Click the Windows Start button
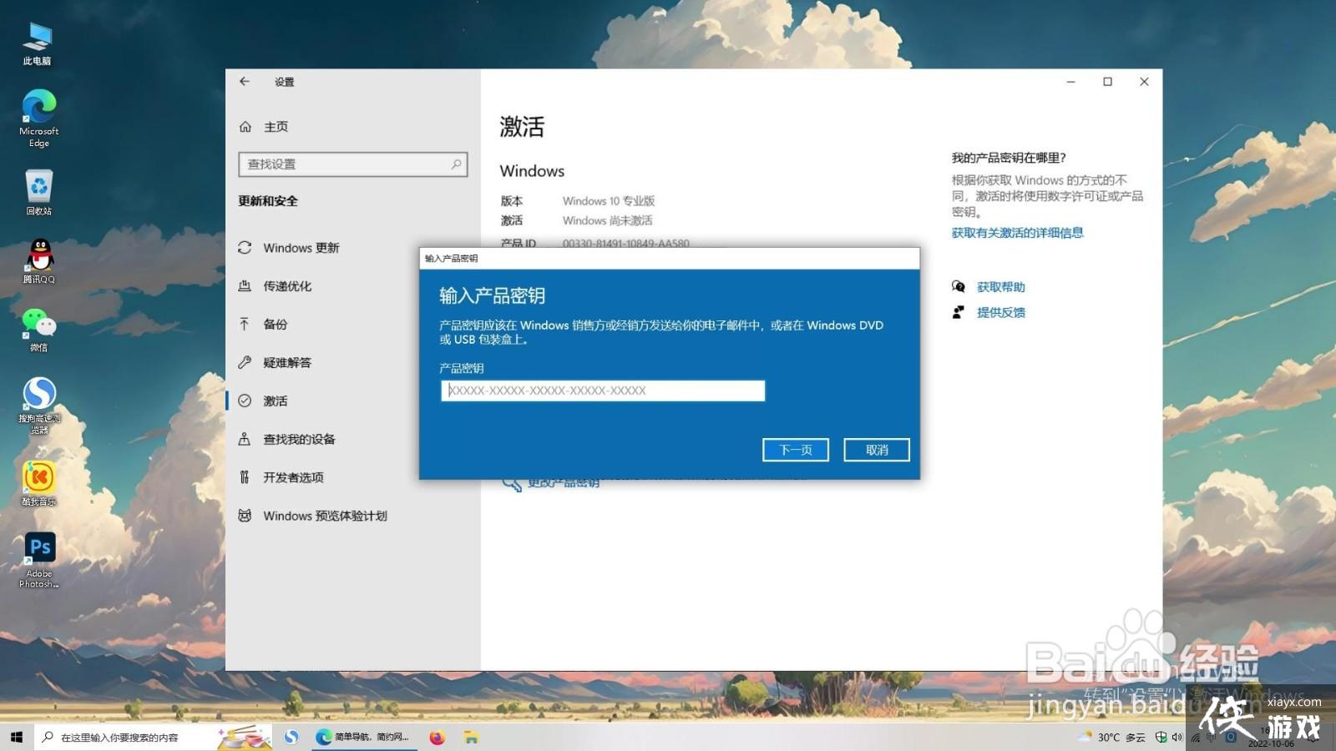The width and height of the screenshot is (1336, 751). pyautogui.click(x=17, y=738)
